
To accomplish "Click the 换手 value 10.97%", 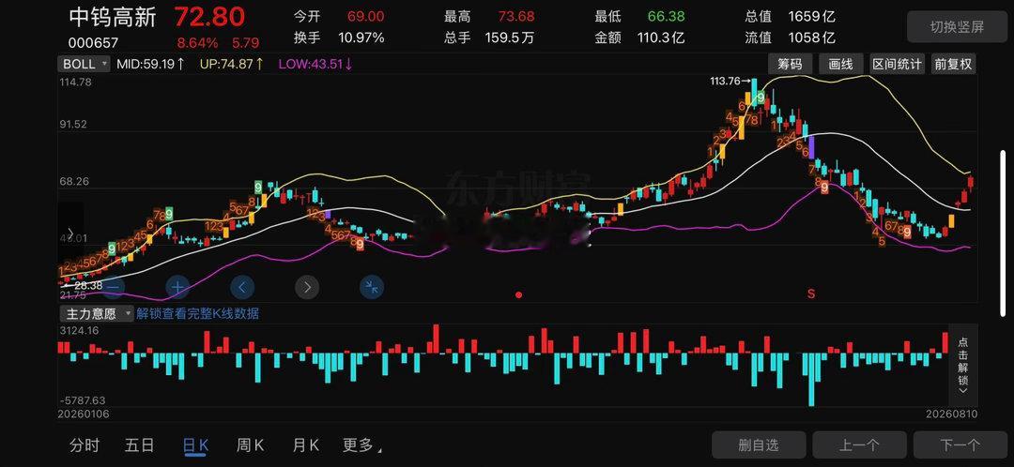I will [x=361, y=38].
